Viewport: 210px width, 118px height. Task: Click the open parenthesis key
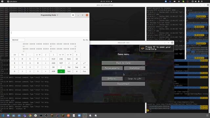46,55
